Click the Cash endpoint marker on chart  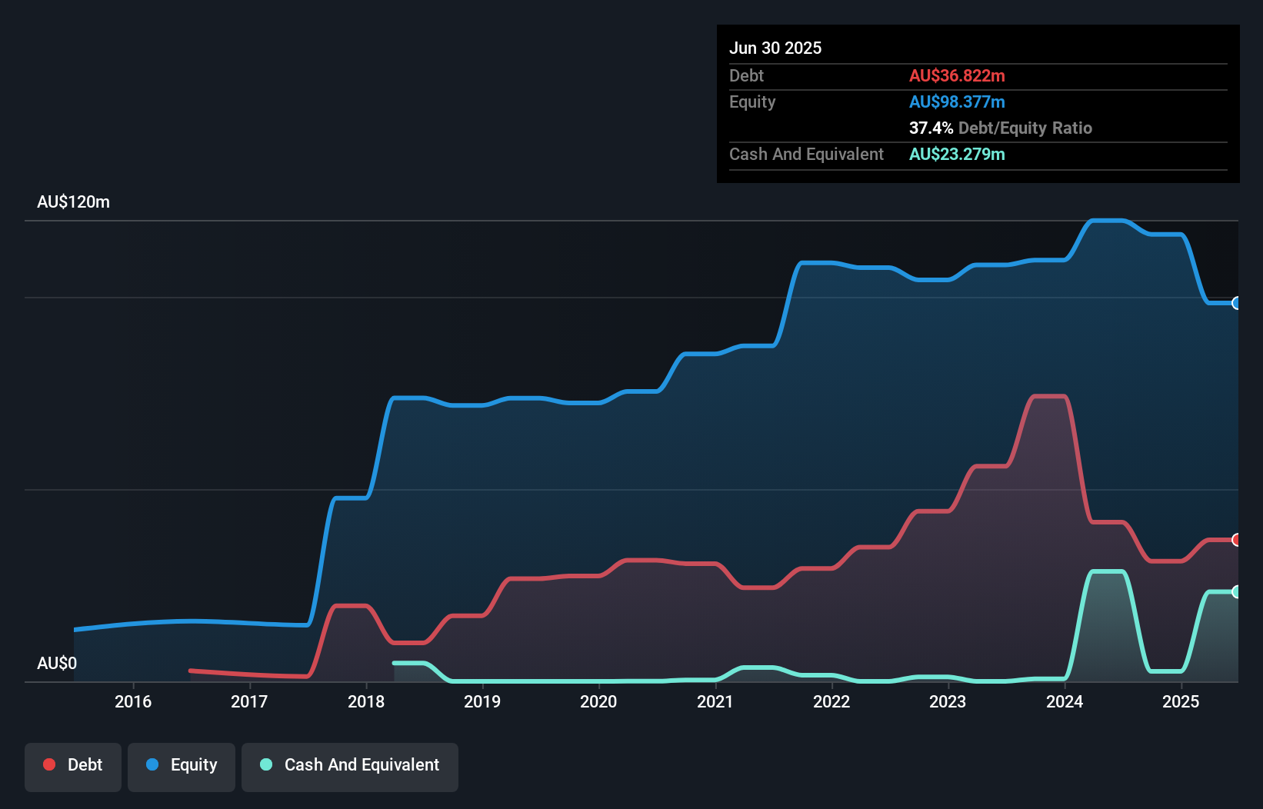pos(1236,591)
